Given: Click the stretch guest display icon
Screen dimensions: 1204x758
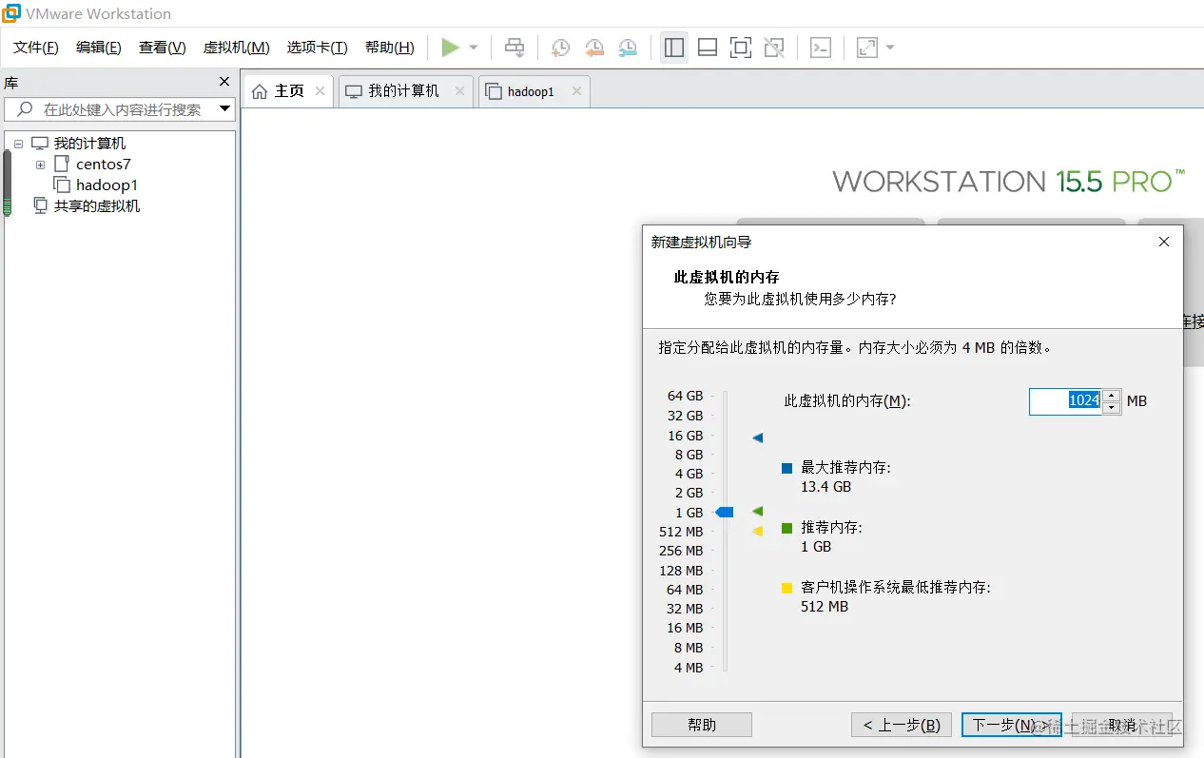Looking at the screenshot, I should (x=867, y=48).
